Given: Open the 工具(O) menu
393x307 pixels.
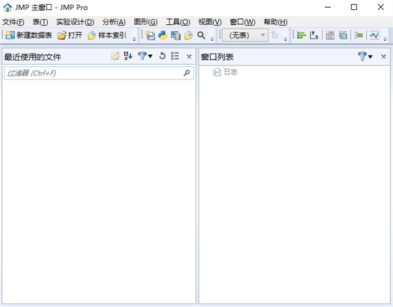Looking at the screenshot, I should tap(178, 22).
